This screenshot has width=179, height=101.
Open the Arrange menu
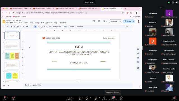click(x=37, y=23)
